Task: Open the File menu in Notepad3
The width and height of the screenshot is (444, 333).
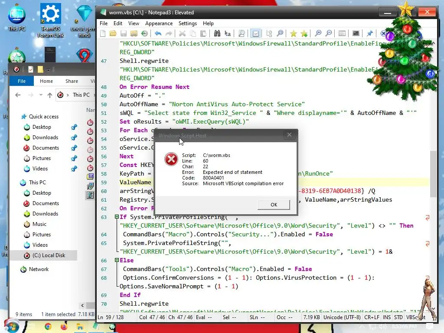Action: pos(104,23)
